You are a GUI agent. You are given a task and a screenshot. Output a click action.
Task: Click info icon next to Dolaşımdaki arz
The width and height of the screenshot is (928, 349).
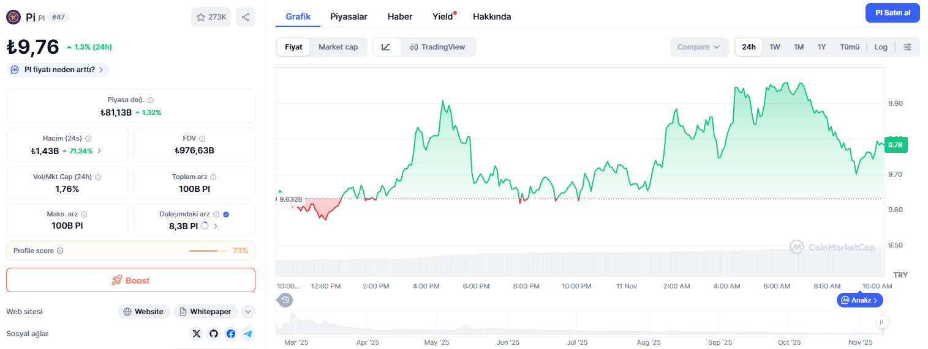click(x=216, y=215)
